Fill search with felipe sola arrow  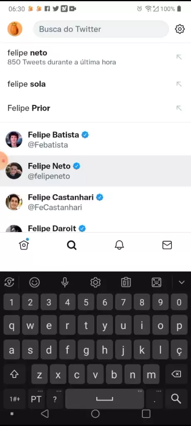179,84
